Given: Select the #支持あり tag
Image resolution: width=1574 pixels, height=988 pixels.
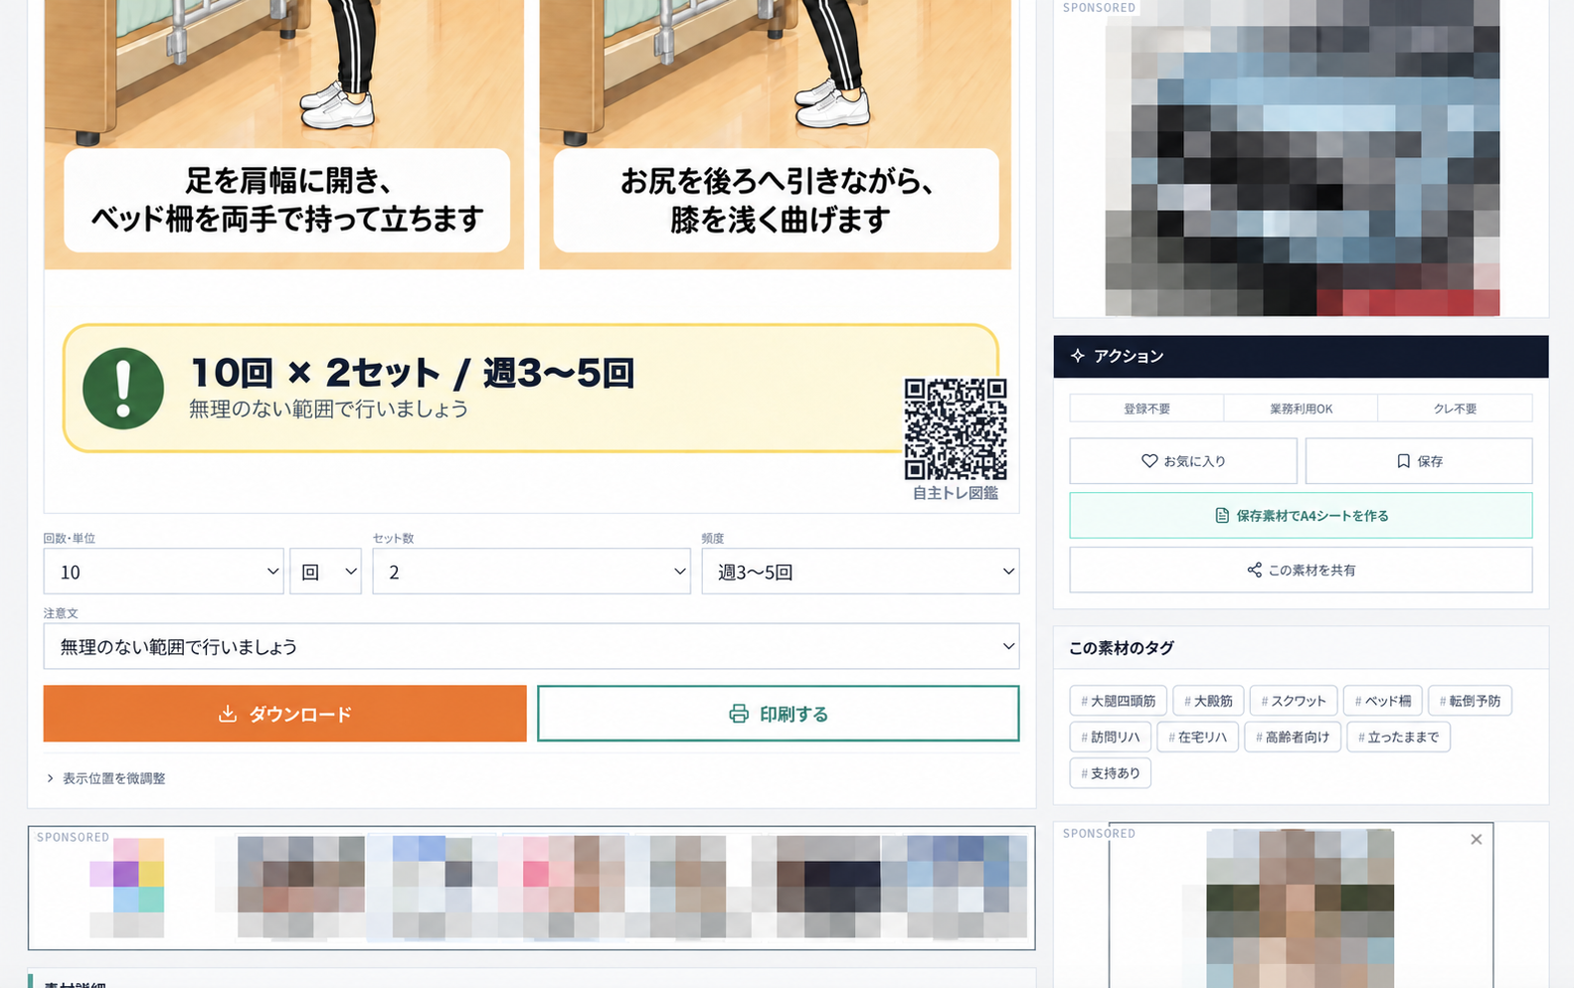Looking at the screenshot, I should [1111, 772].
